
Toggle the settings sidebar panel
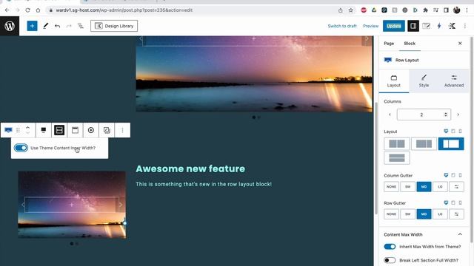click(x=413, y=26)
